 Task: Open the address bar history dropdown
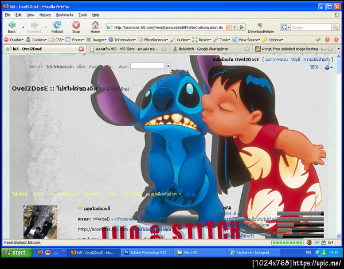click(234, 28)
